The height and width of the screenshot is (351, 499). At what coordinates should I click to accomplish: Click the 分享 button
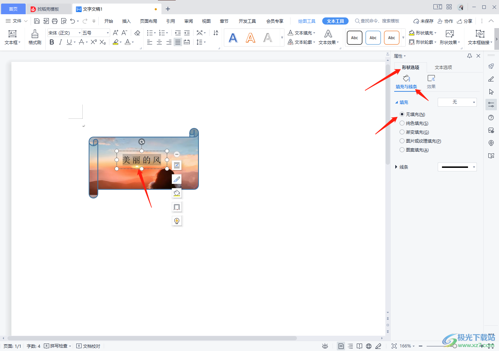coord(465,21)
